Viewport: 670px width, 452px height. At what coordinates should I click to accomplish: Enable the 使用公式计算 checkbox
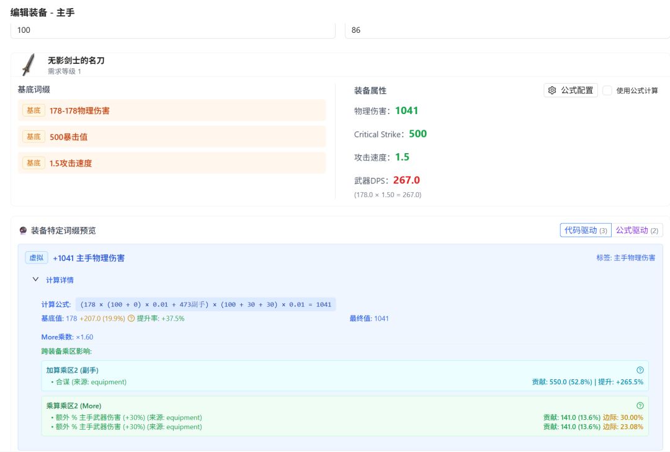pyautogui.click(x=607, y=91)
